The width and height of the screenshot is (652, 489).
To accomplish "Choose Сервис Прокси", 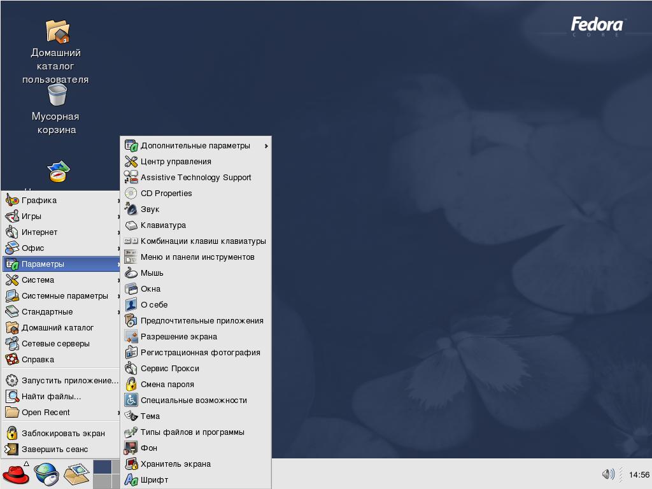I will (196, 369).
